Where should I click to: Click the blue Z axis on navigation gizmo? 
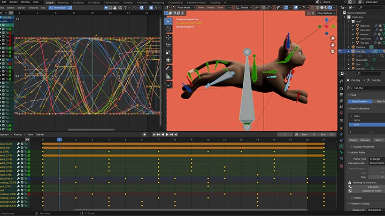click(326, 20)
